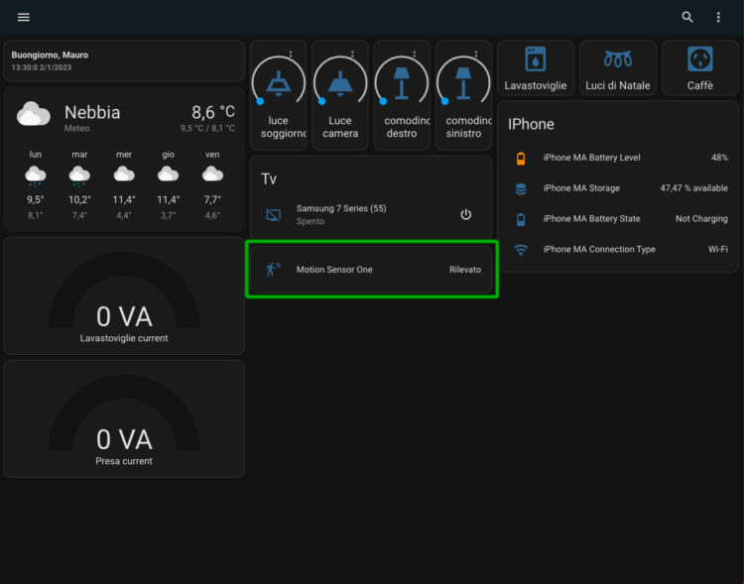This screenshot has height=584, width=744.
Task: Click the search magnifier icon
Action: 687,18
